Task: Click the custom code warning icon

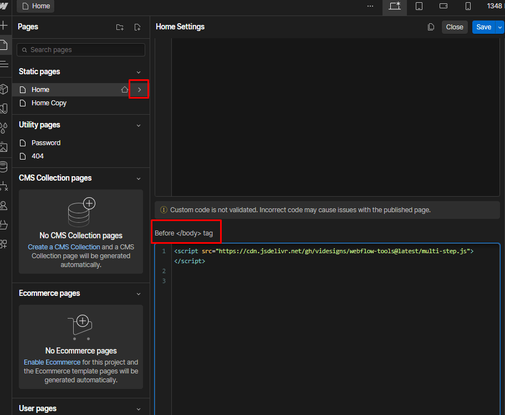Action: click(x=164, y=210)
